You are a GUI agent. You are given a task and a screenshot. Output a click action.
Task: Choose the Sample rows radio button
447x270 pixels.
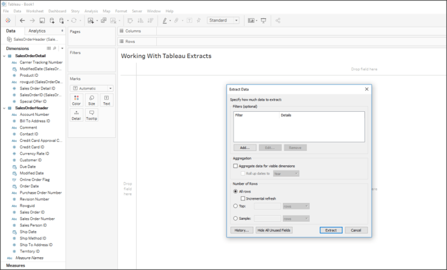[235, 218]
